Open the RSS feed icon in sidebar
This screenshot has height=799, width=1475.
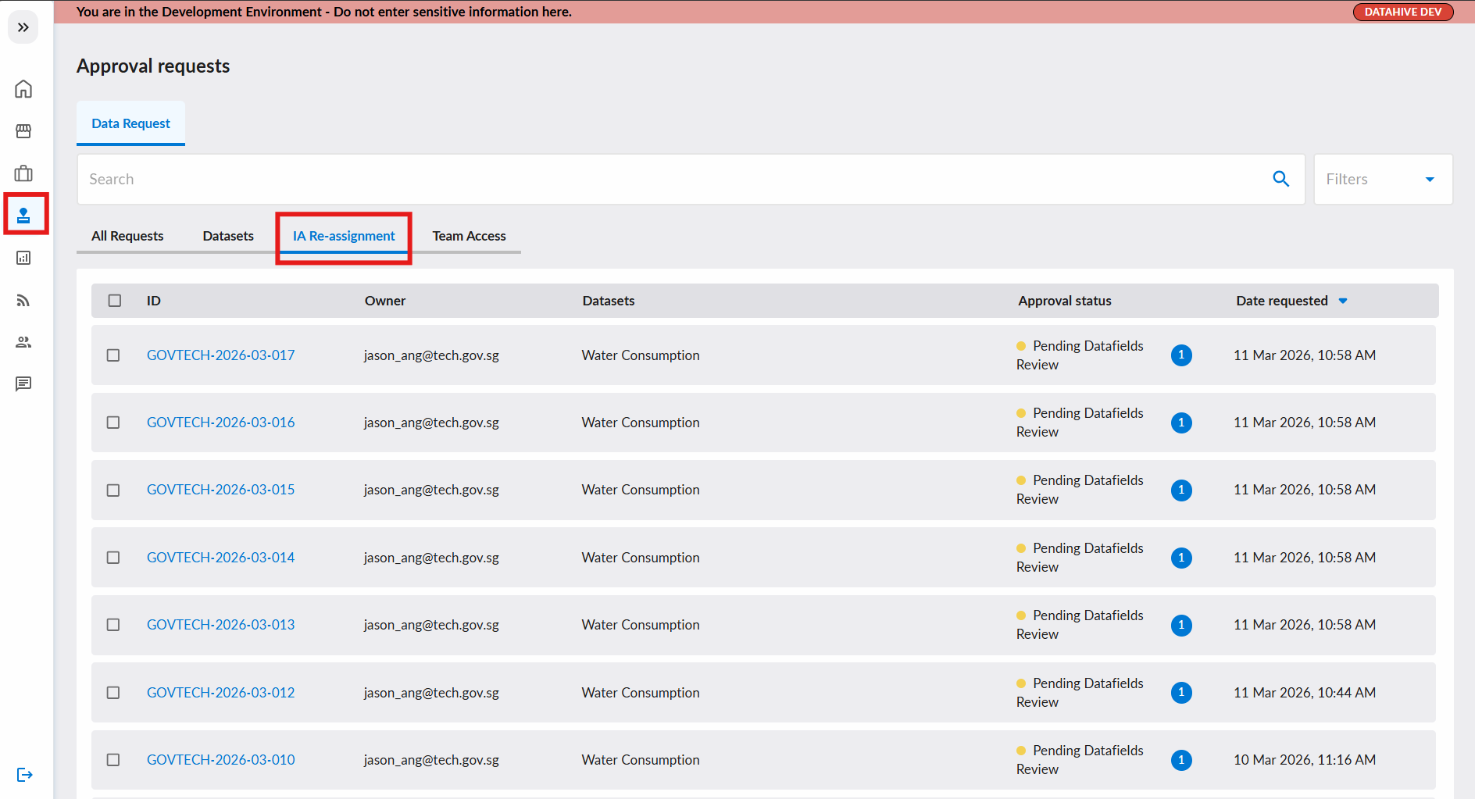click(x=23, y=300)
